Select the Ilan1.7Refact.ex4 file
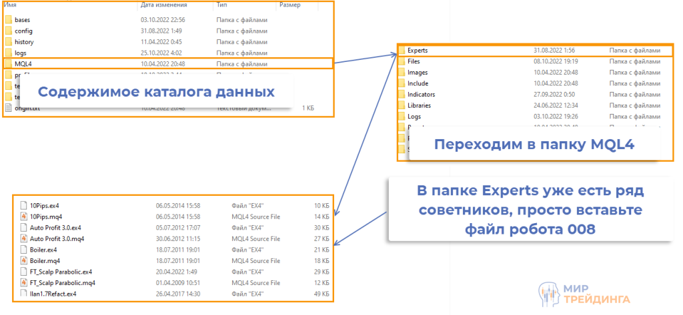Image resolution: width=683 pixels, height=315 pixels. tap(53, 293)
